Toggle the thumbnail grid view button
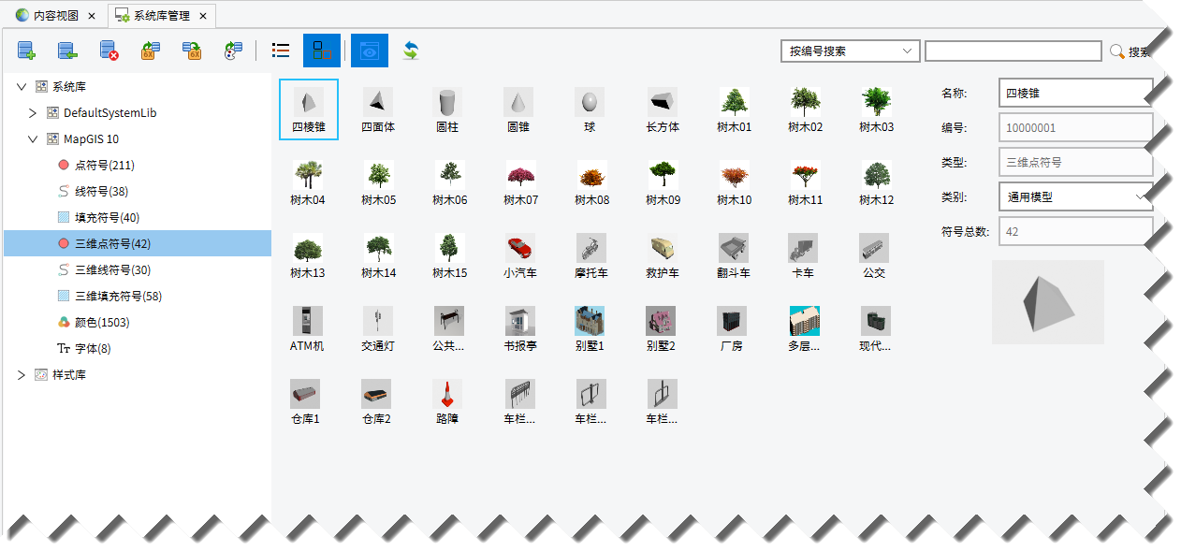Screen dimensions: 1181x552 point(322,51)
